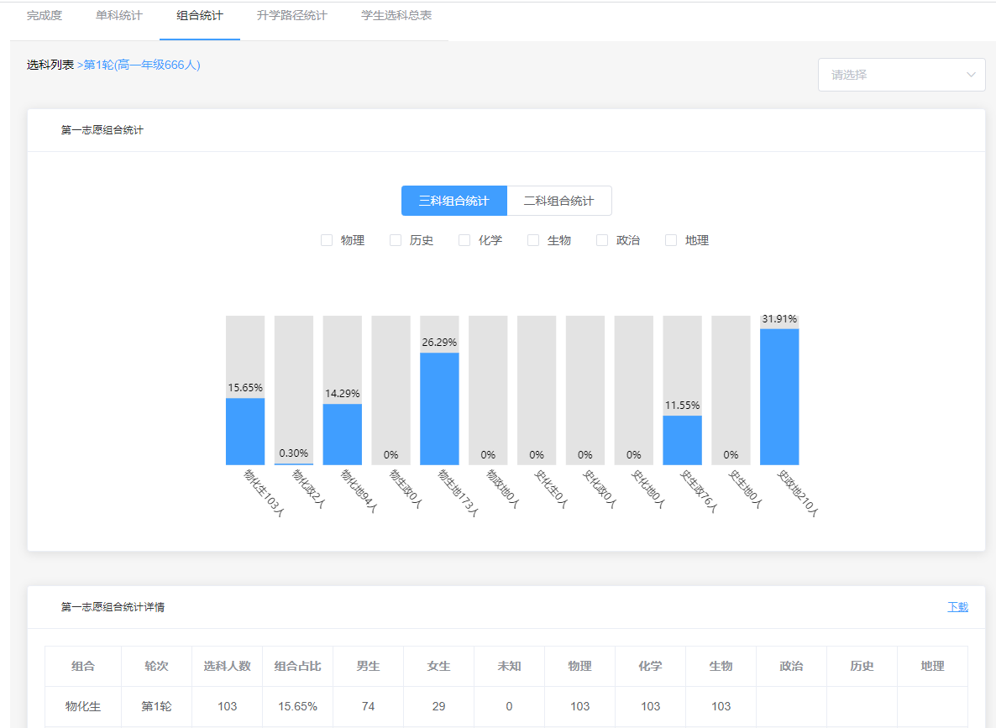Go to the 升学路径统计 tab
This screenshot has width=996, height=728.
tap(291, 15)
